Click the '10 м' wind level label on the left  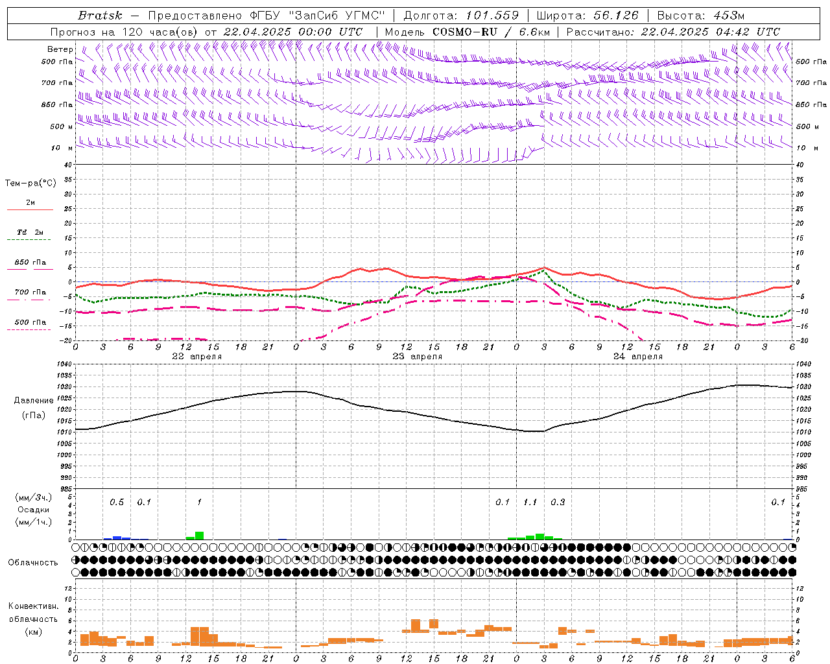pos(62,148)
